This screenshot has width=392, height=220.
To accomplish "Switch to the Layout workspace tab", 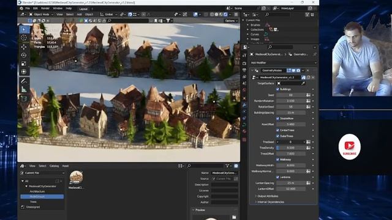I will (83, 9).
